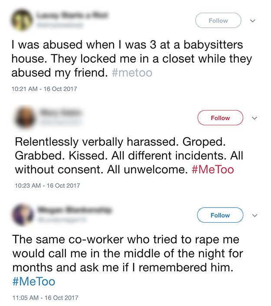Screen dimensions: 271x306
Task: Click the blurred username handle of first tweet
Action: [x=59, y=25]
